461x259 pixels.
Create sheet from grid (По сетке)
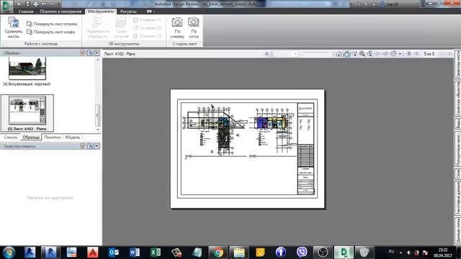click(194, 27)
